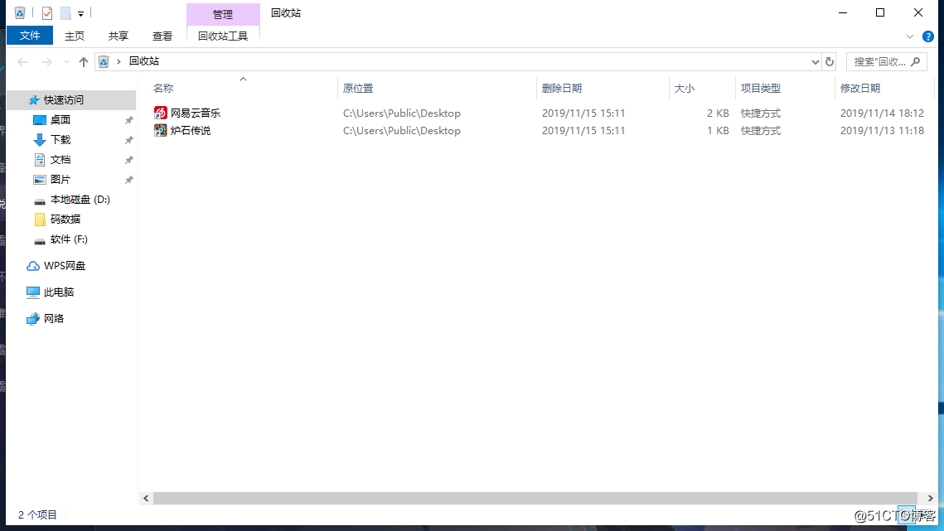
Task: Open the 码数据 folder
Action: tap(65, 220)
